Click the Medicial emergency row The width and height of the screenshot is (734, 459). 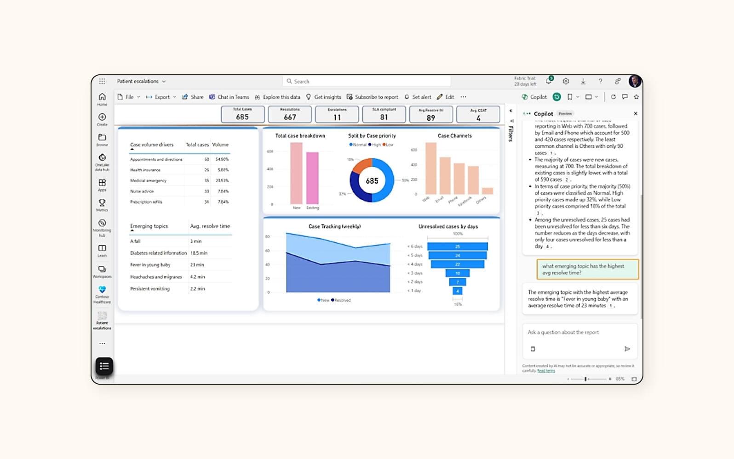(x=179, y=181)
